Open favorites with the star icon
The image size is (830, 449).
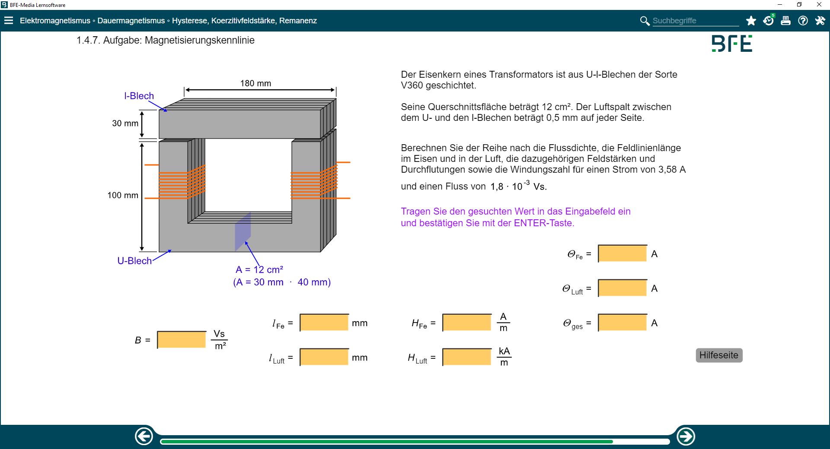point(751,21)
